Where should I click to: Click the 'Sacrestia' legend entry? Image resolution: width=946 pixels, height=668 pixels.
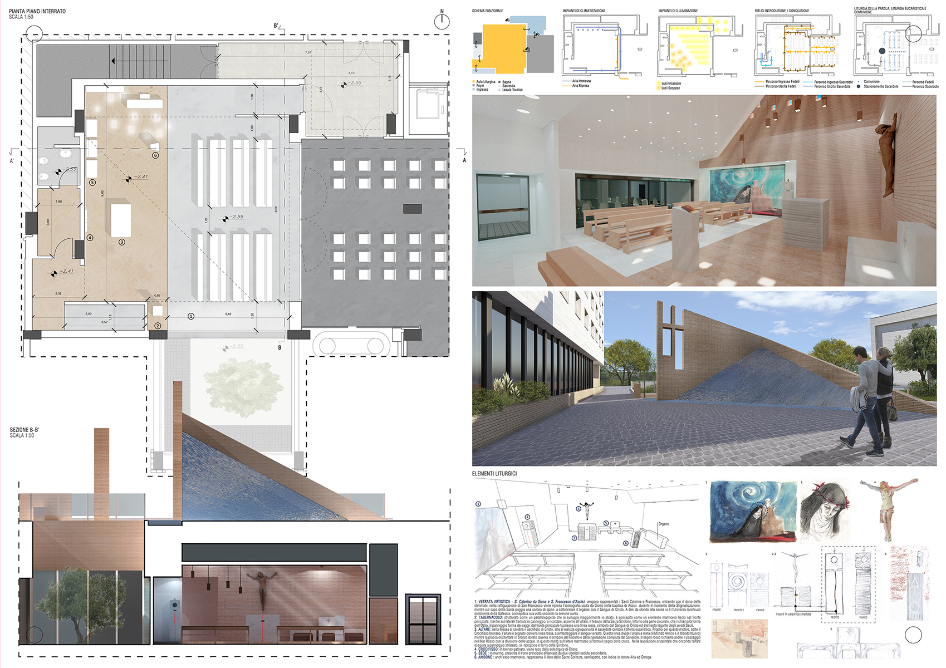pyautogui.click(x=506, y=86)
